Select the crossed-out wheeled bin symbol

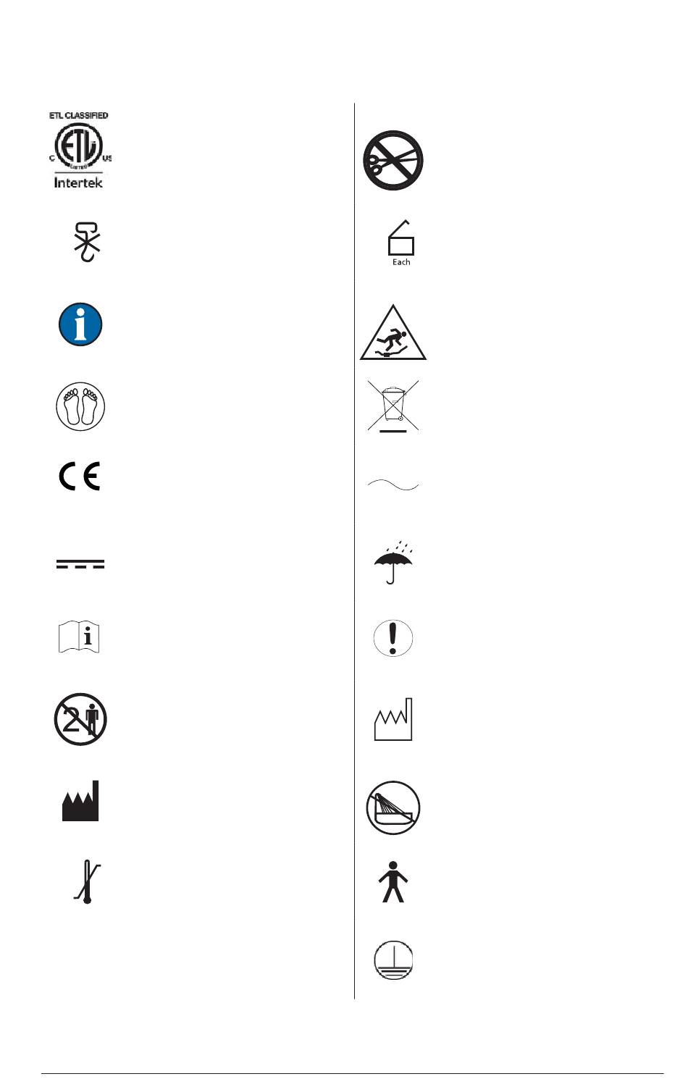393,406
